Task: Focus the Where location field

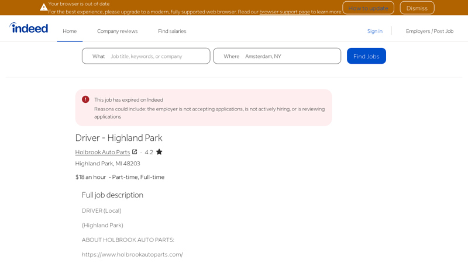Action: [x=289, y=56]
